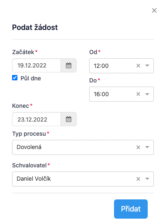Select the 16:00 value in Do field
The width and height of the screenshot is (163, 224).
click(101, 94)
